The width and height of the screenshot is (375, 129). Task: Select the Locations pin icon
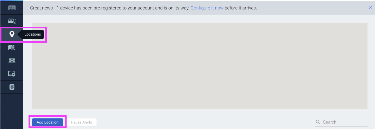12,34
